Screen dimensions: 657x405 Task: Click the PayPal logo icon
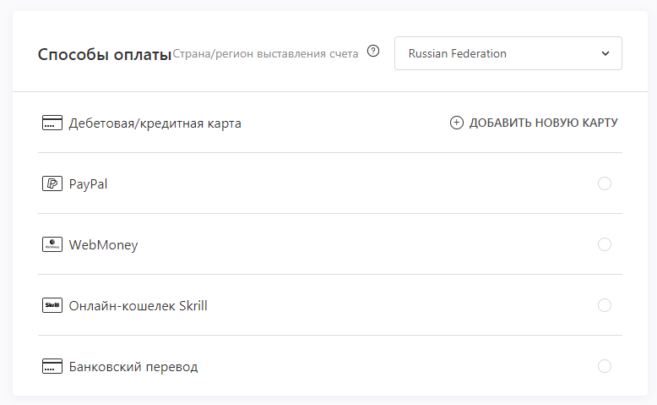click(52, 183)
